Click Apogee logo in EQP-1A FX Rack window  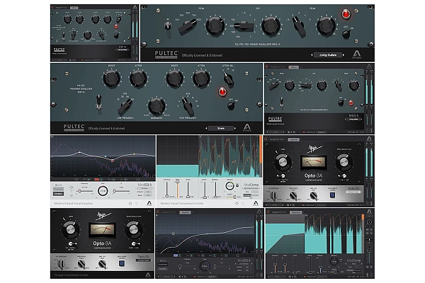point(135,7)
